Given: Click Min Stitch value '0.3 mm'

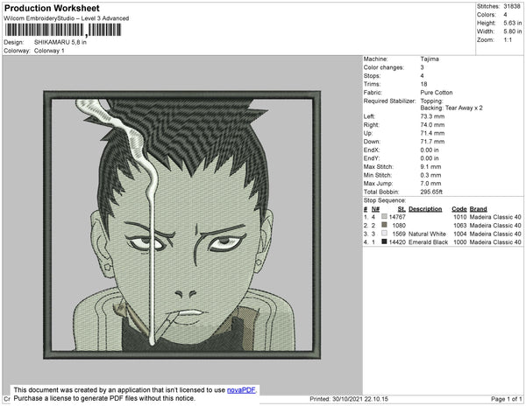Looking at the screenshot, I should (x=430, y=175).
